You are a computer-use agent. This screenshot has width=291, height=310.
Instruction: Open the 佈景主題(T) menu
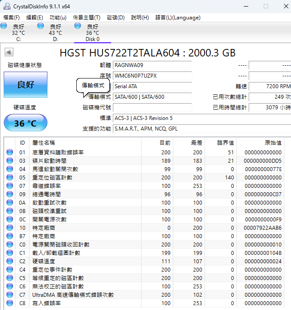(86, 18)
